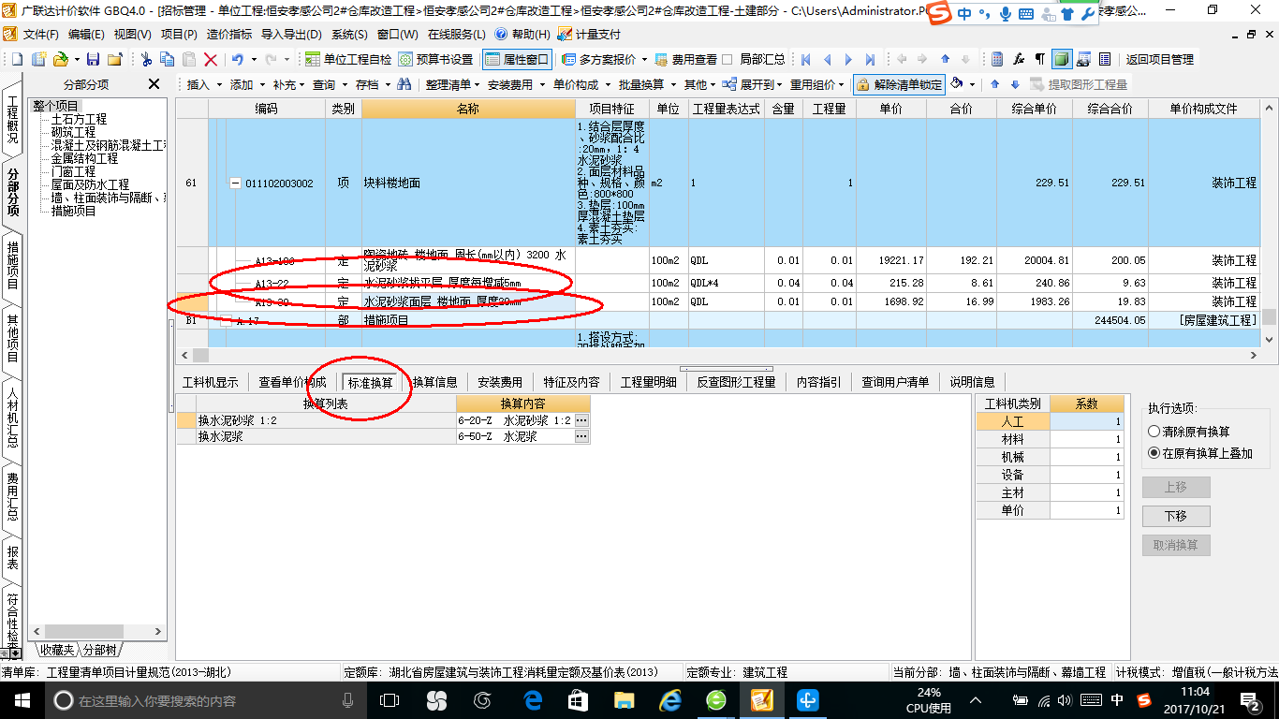Image resolution: width=1279 pixels, height=719 pixels.
Task: Click the 下移 button
Action: tap(1175, 516)
